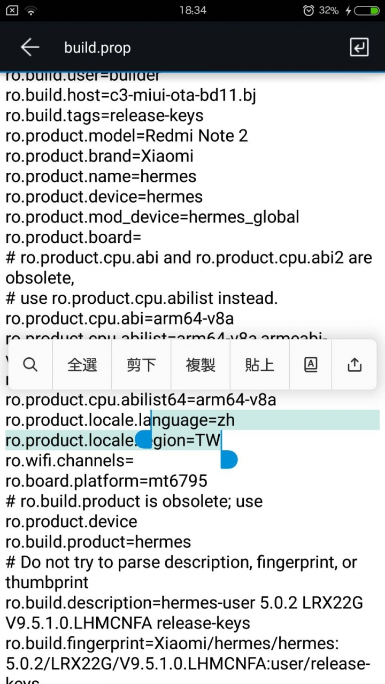
Task: Place cursor on ro.board.platform=mt6795 line
Action: (106, 481)
